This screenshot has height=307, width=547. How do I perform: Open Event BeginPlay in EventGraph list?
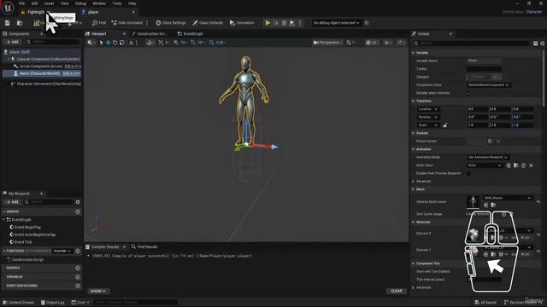click(25, 228)
